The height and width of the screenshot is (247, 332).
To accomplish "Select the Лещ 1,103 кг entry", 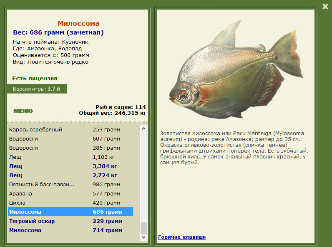I will click(x=70, y=157).
